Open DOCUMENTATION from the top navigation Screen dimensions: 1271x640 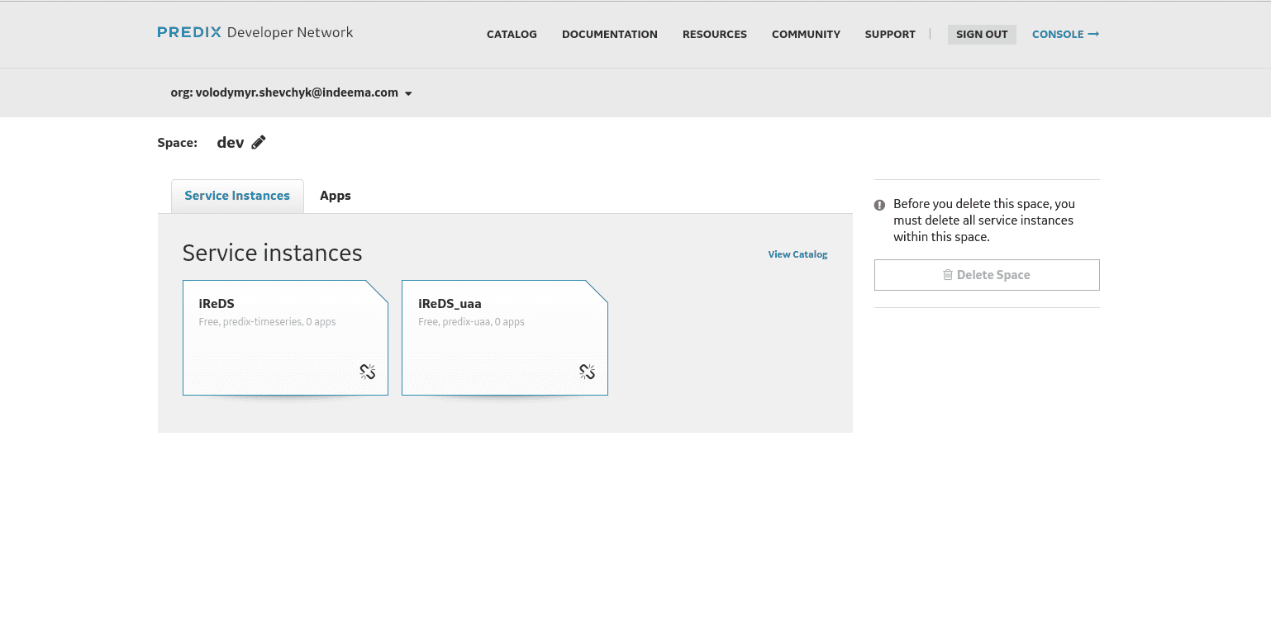point(609,34)
